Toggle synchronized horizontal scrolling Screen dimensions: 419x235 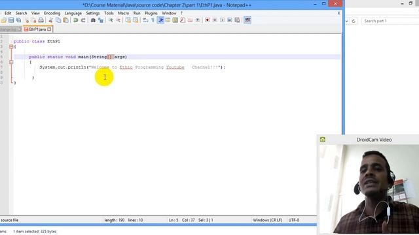click(136, 20)
